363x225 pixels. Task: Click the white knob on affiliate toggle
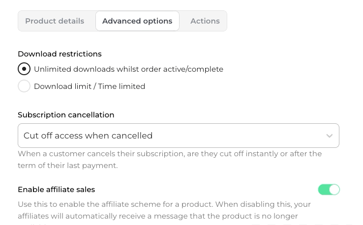click(x=334, y=190)
